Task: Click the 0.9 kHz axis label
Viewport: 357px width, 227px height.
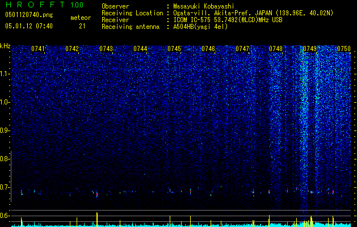Action: click(5, 131)
